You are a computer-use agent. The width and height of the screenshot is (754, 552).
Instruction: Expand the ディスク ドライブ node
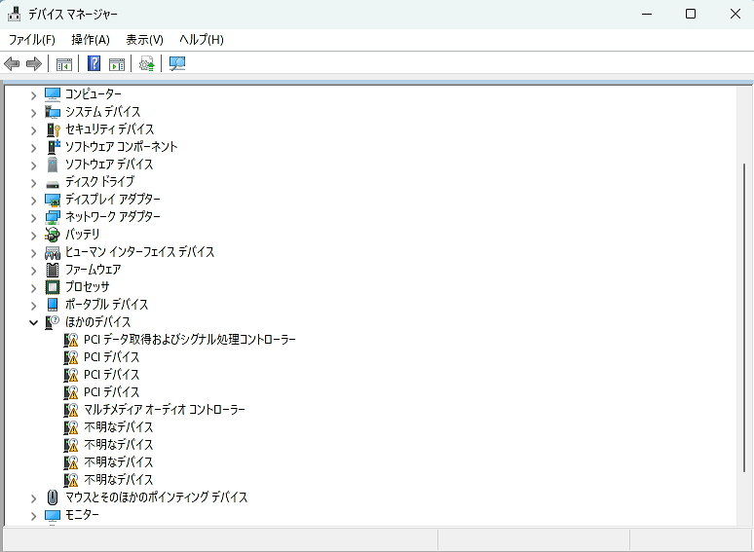33,184
